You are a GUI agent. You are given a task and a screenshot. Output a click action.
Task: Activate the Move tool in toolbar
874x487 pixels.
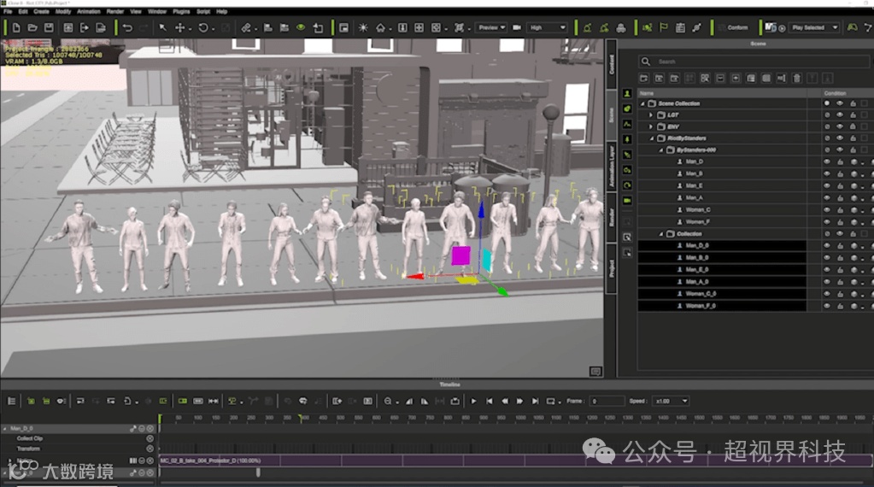coord(180,28)
